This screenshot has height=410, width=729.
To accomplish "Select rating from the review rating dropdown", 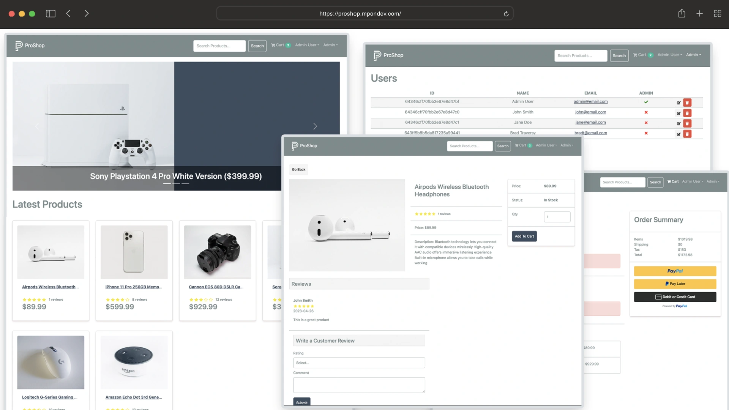I will point(358,363).
